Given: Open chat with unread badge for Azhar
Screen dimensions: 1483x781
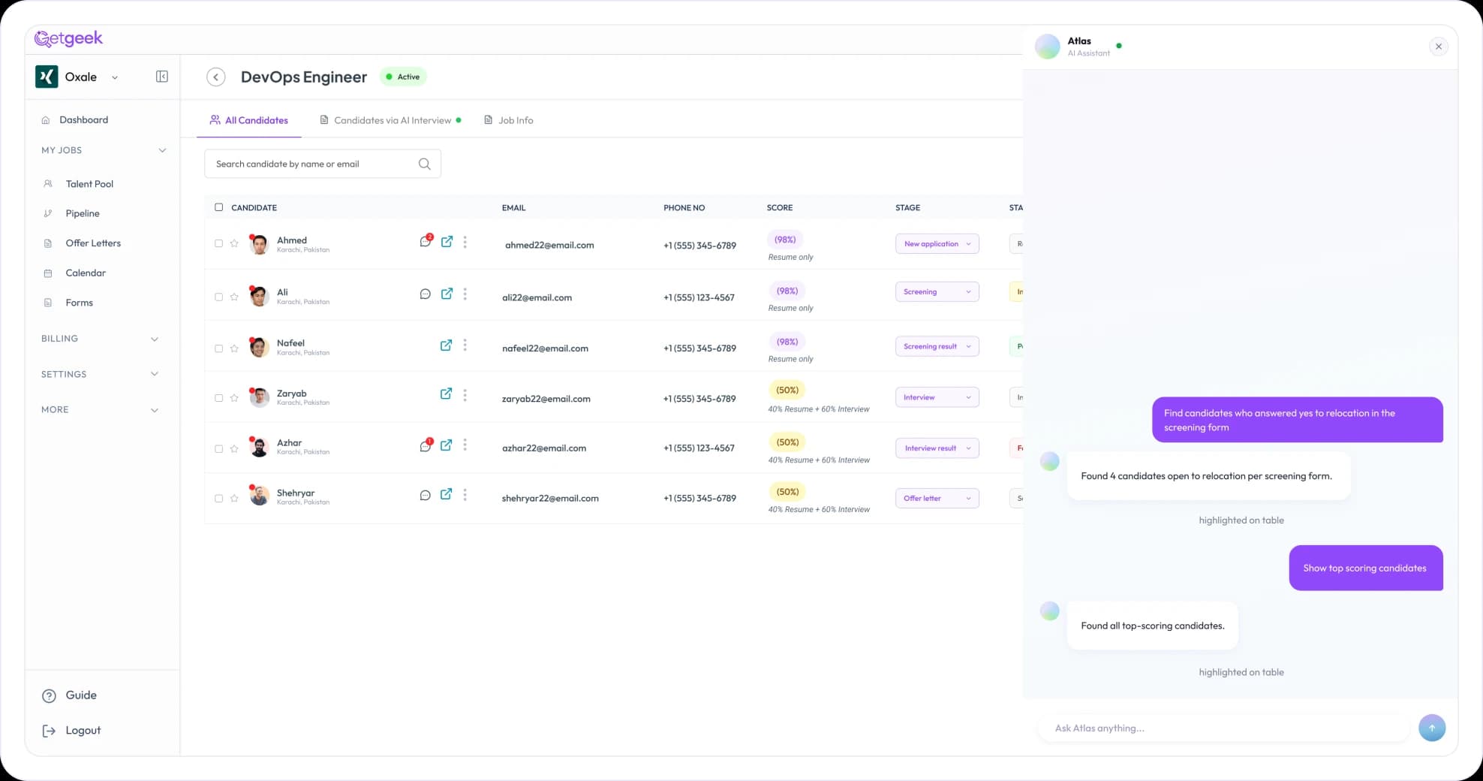Looking at the screenshot, I should coord(426,445).
